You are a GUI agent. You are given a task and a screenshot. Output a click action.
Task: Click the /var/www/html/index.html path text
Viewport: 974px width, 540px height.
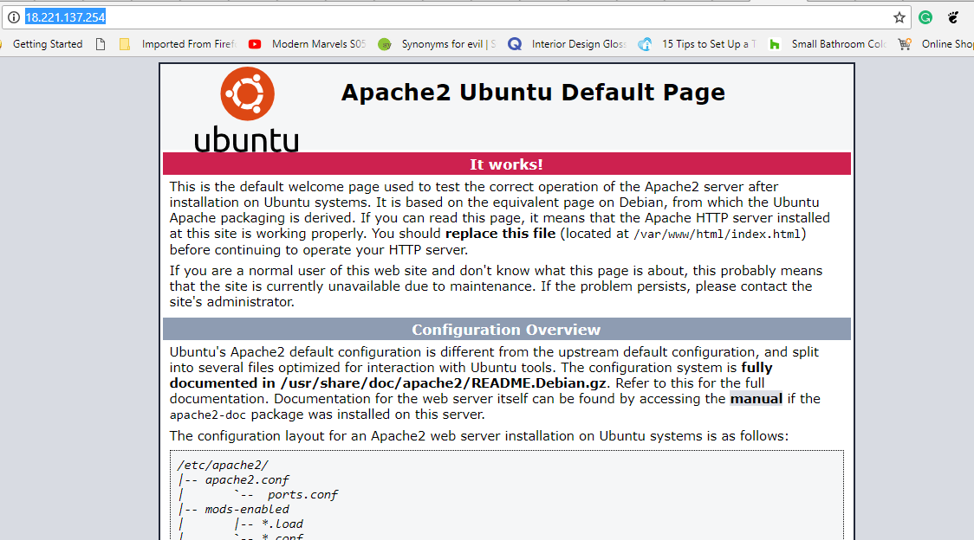point(717,234)
